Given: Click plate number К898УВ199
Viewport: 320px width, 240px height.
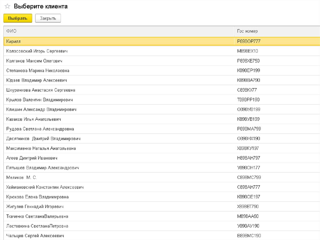Looking at the screenshot, I should coord(248,119).
